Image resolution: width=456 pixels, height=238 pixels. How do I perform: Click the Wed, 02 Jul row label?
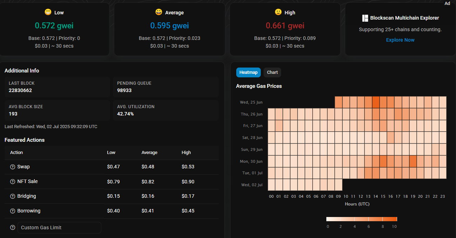[x=251, y=185]
